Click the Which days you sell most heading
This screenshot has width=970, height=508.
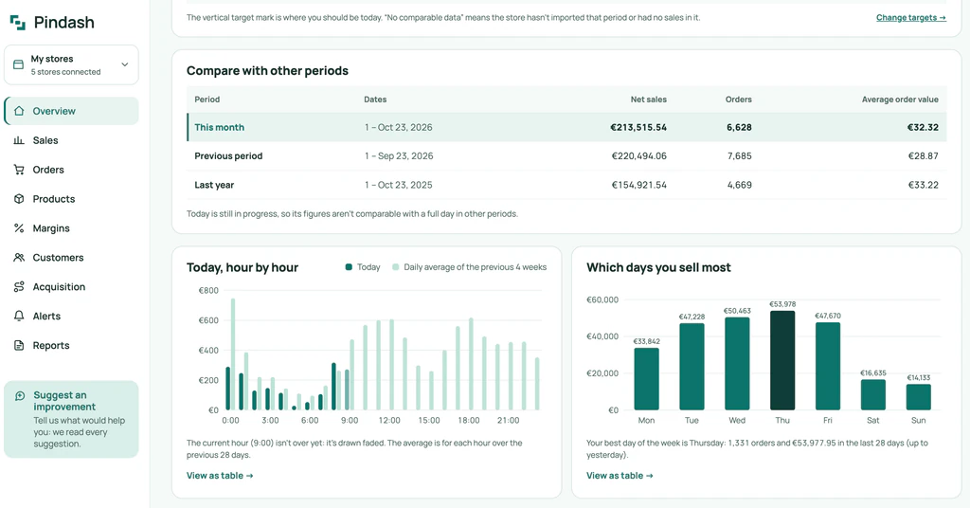click(658, 267)
